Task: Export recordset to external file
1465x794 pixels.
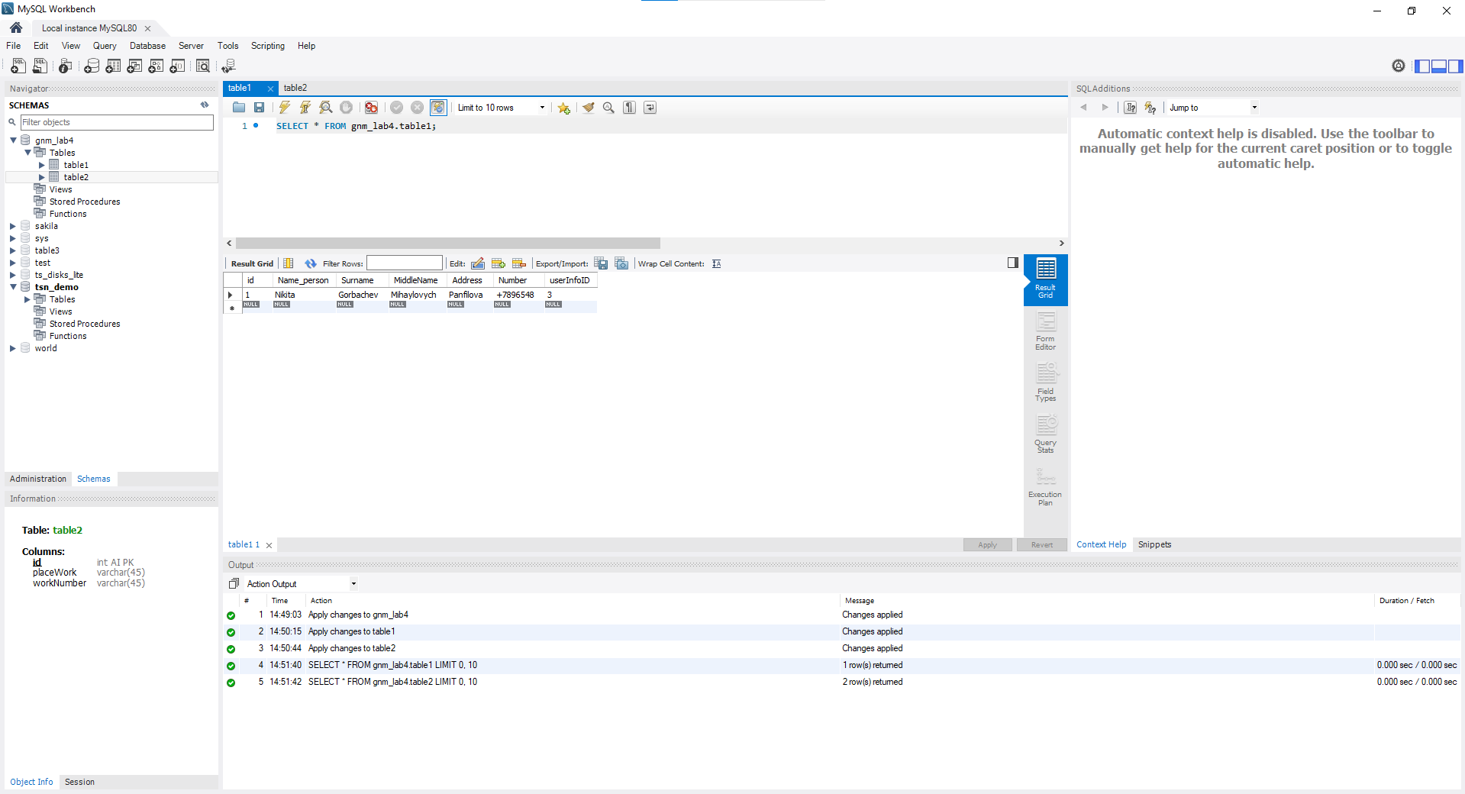Action: pyautogui.click(x=602, y=263)
